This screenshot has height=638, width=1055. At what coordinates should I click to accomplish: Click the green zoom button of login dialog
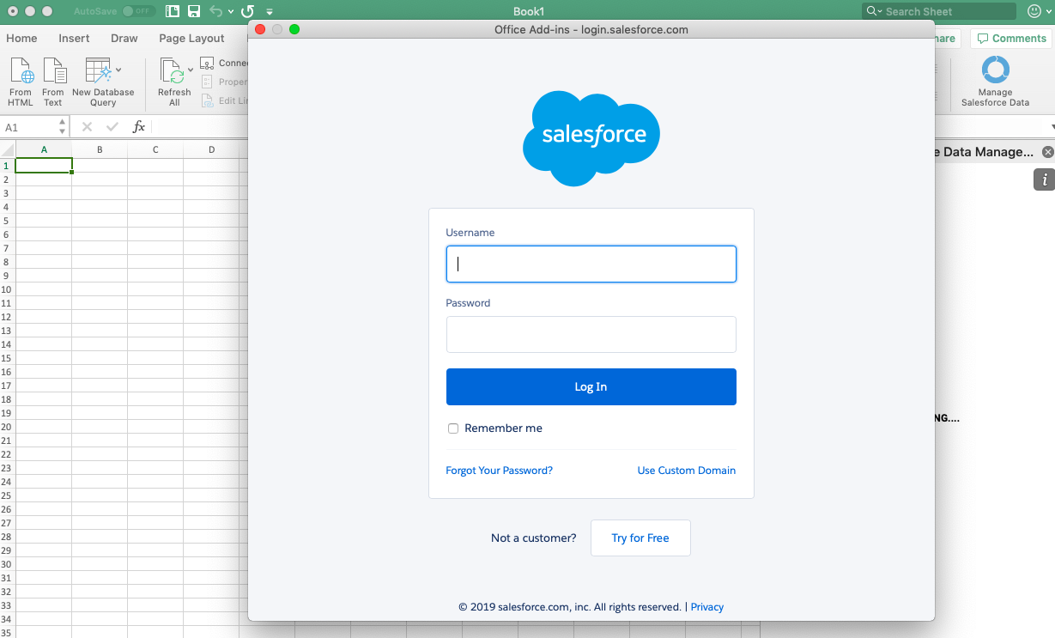pyautogui.click(x=294, y=29)
